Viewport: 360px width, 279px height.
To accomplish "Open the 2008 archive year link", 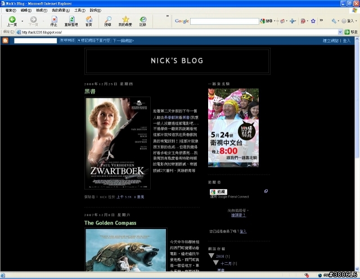I will tap(220, 257).
